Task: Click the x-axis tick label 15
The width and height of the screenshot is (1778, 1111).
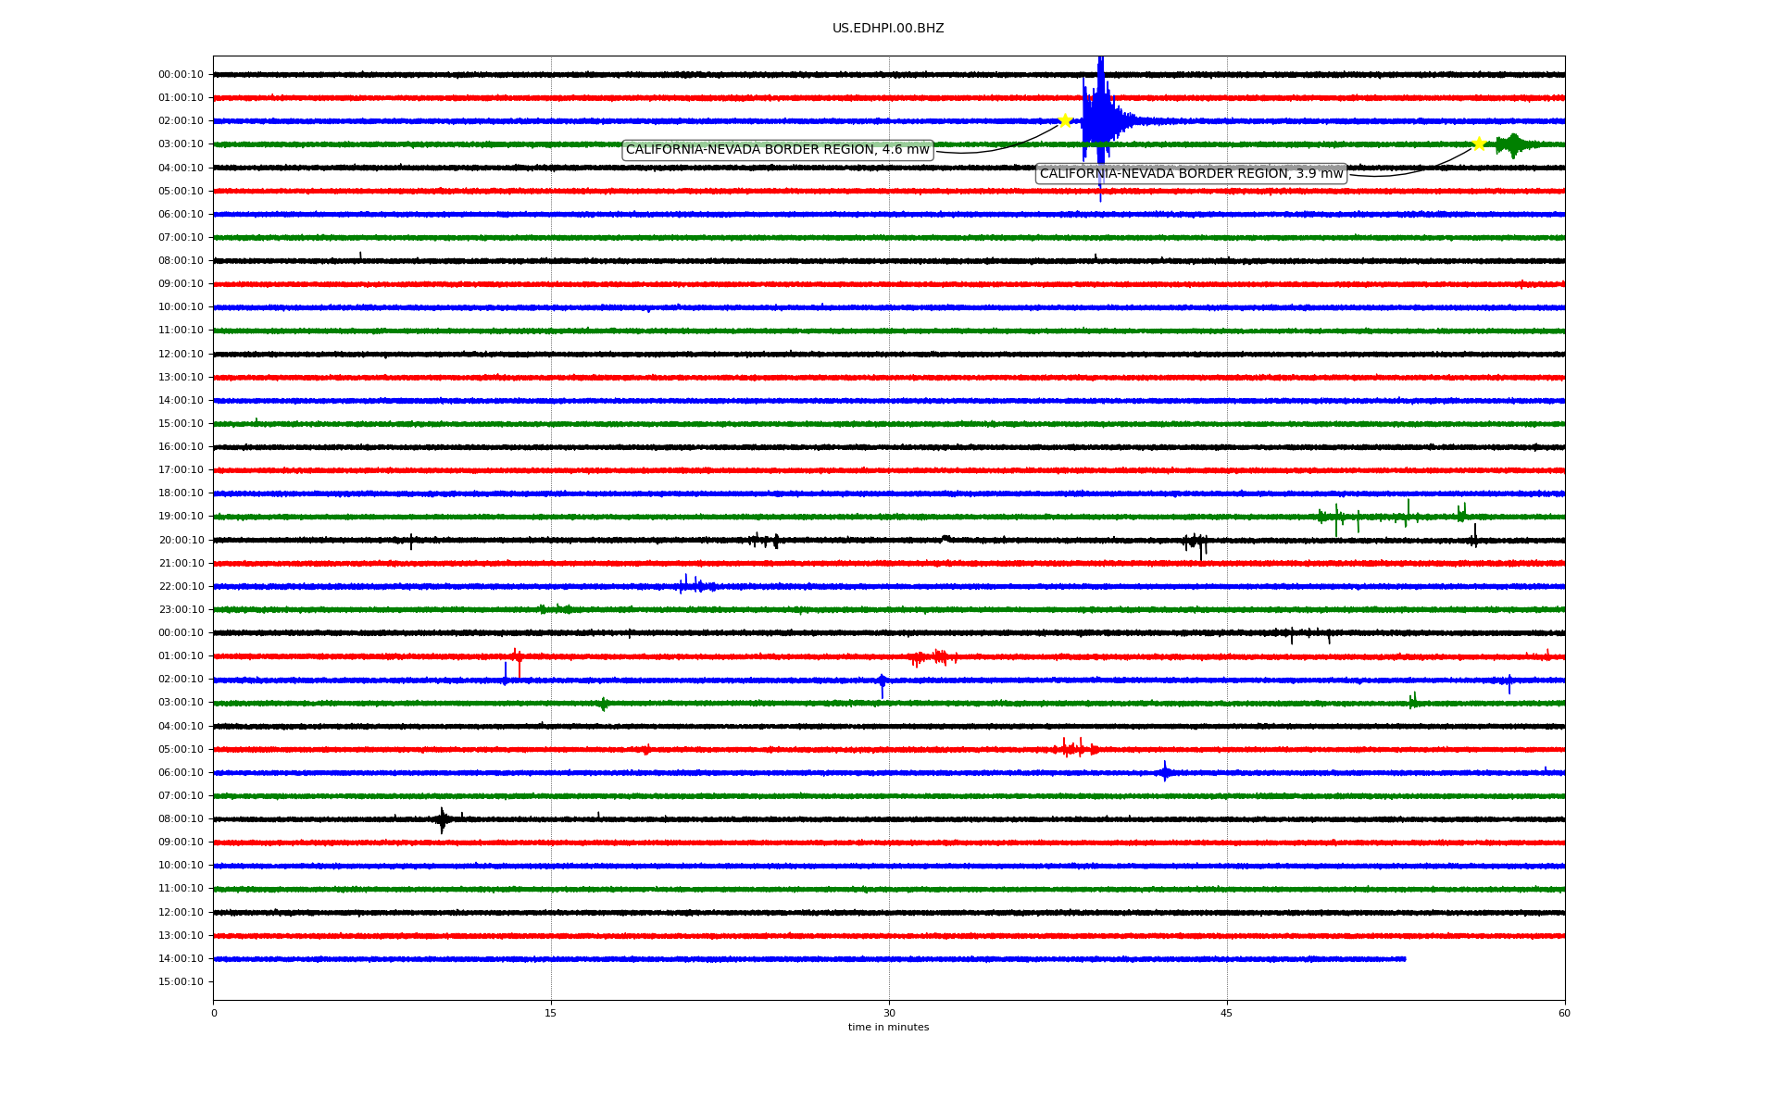Action: [x=551, y=1013]
